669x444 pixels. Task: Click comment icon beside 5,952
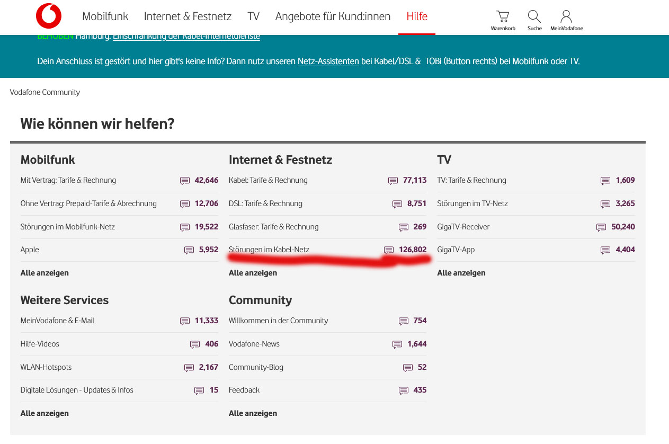point(189,250)
